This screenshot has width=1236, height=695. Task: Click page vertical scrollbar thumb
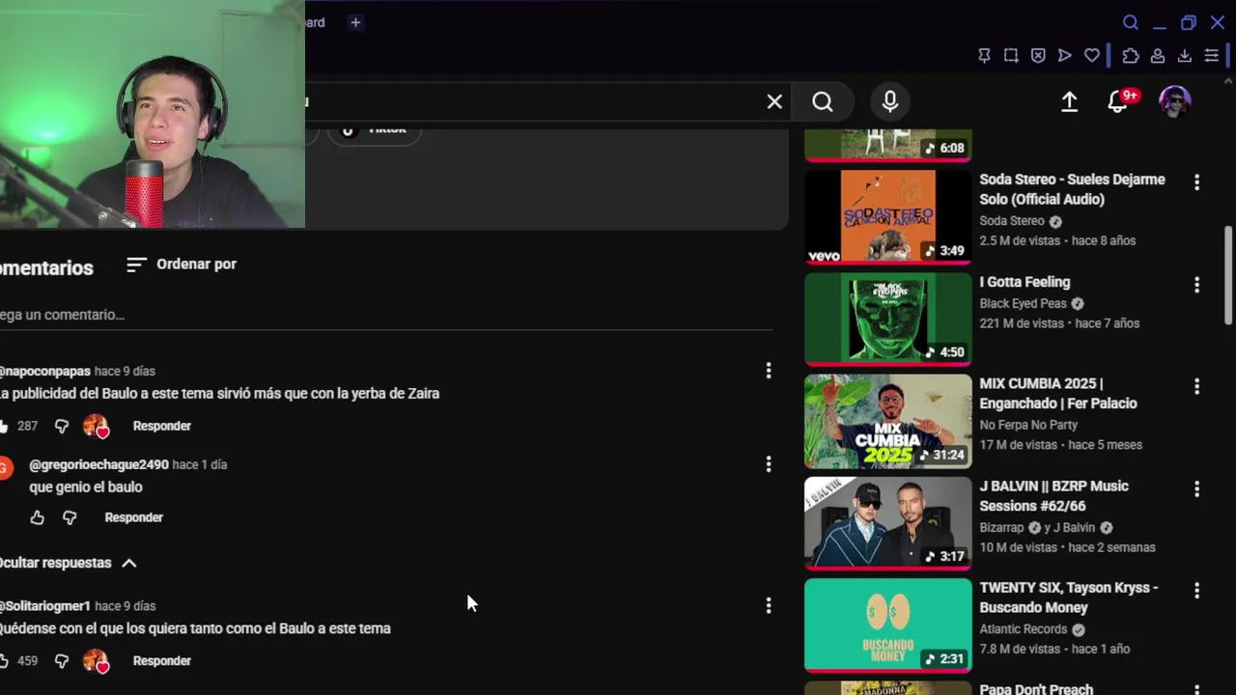point(1229,276)
